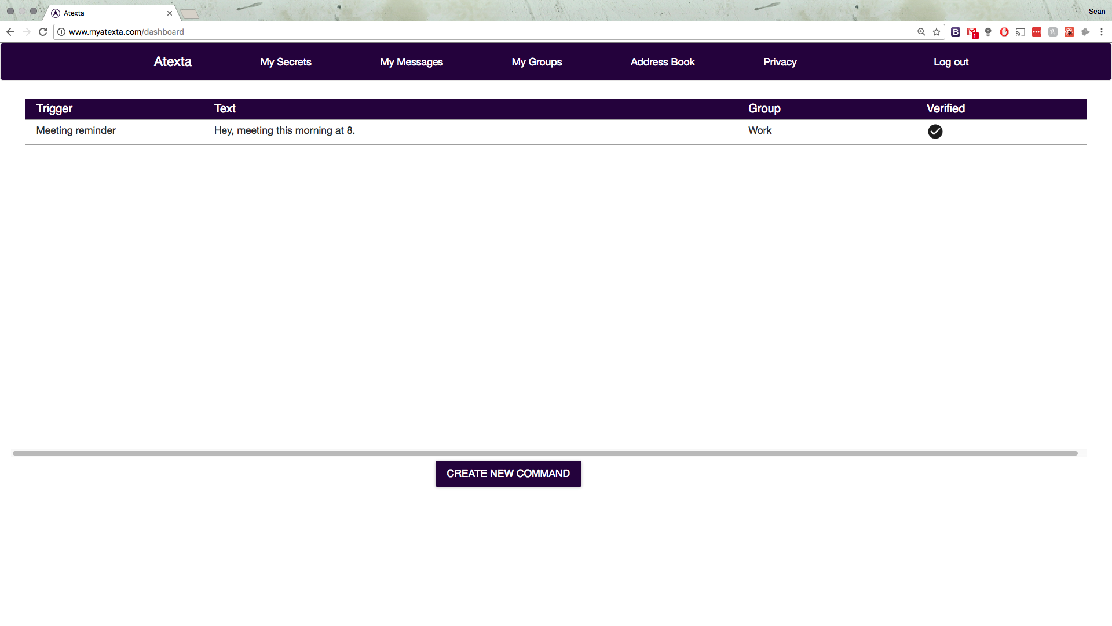Click the Adblock red hand extension
The height and width of the screenshot is (626, 1112).
point(1004,32)
